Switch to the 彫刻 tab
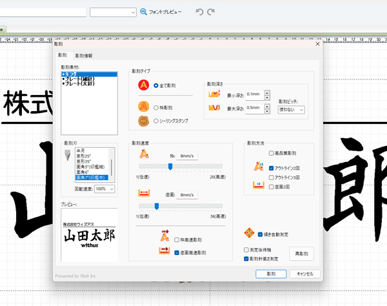Screen dimensions: 387x306 [x=62, y=55]
